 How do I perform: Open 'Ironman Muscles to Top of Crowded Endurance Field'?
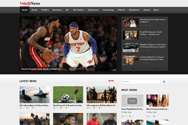(152, 58)
